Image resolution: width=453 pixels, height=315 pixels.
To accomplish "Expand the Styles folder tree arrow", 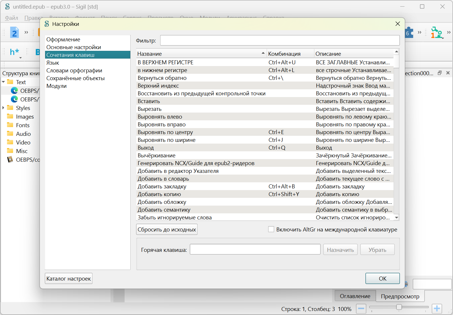I will coord(3,108).
